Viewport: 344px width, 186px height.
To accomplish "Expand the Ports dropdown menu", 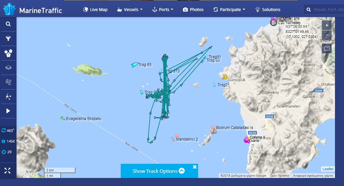I will [x=163, y=10].
